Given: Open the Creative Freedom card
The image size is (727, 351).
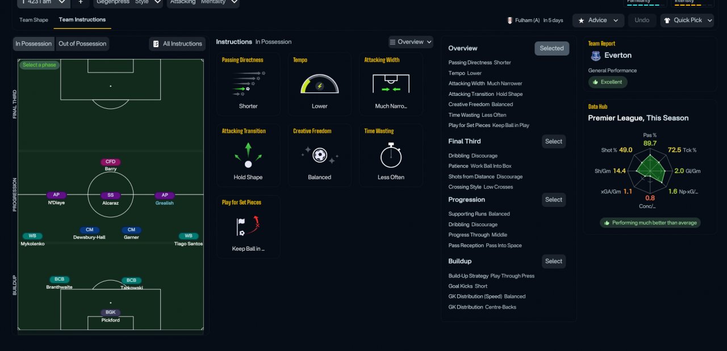Looking at the screenshot, I should click(319, 155).
